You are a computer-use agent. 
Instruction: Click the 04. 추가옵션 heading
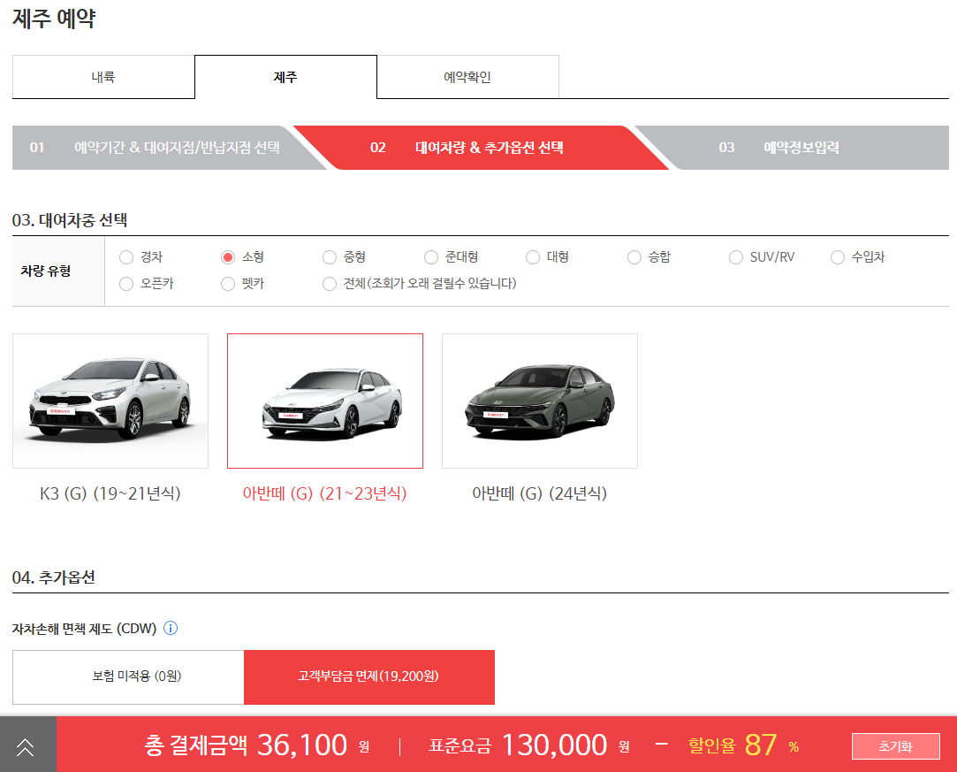tap(54, 577)
